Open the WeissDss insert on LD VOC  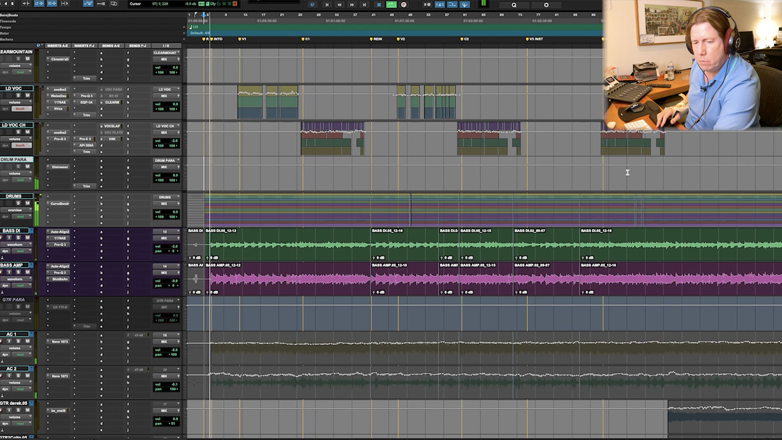pyautogui.click(x=59, y=96)
